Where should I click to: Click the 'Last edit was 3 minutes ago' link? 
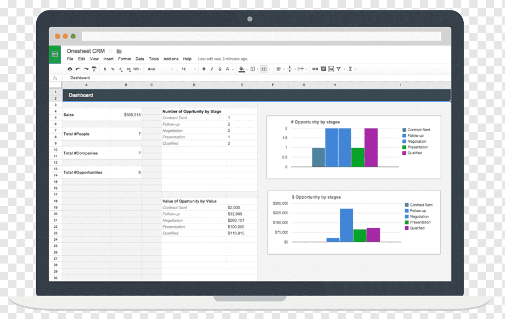click(222, 59)
